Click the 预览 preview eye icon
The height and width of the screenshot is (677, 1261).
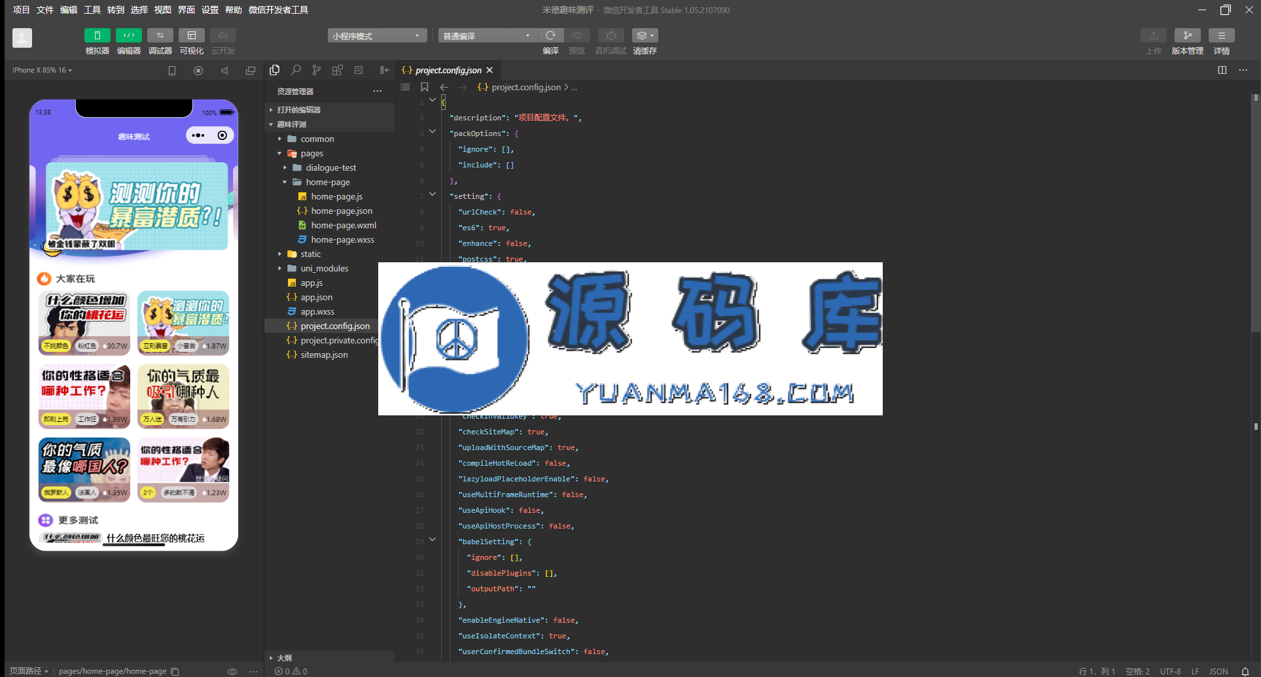pos(577,35)
